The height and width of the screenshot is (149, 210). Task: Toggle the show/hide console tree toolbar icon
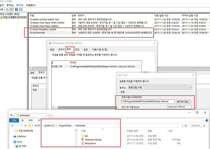11,10
